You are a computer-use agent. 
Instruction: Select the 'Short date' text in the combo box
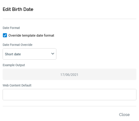13,54
